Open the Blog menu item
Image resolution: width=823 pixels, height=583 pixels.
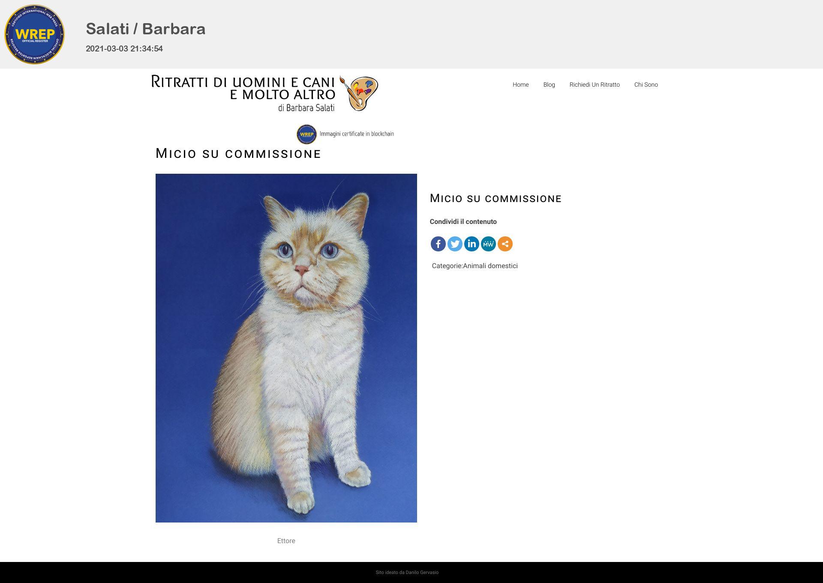pos(549,85)
